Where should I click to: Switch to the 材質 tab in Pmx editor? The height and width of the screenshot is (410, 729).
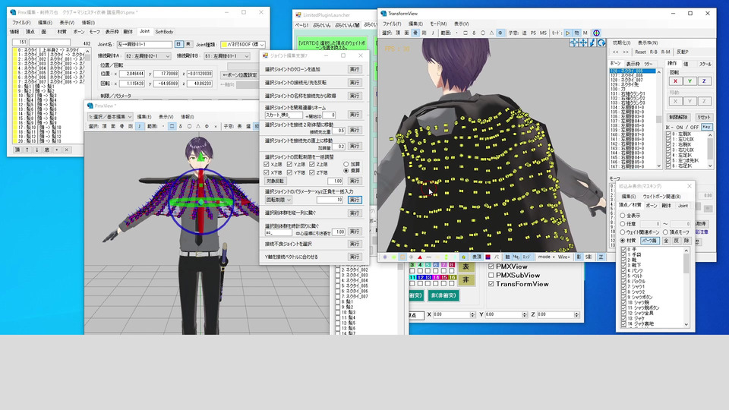[62, 32]
